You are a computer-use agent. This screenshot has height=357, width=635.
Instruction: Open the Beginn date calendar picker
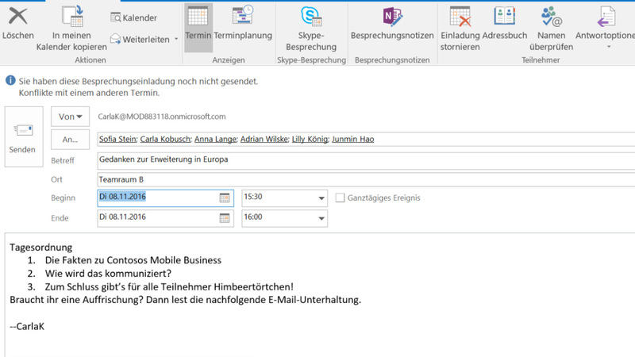point(225,198)
